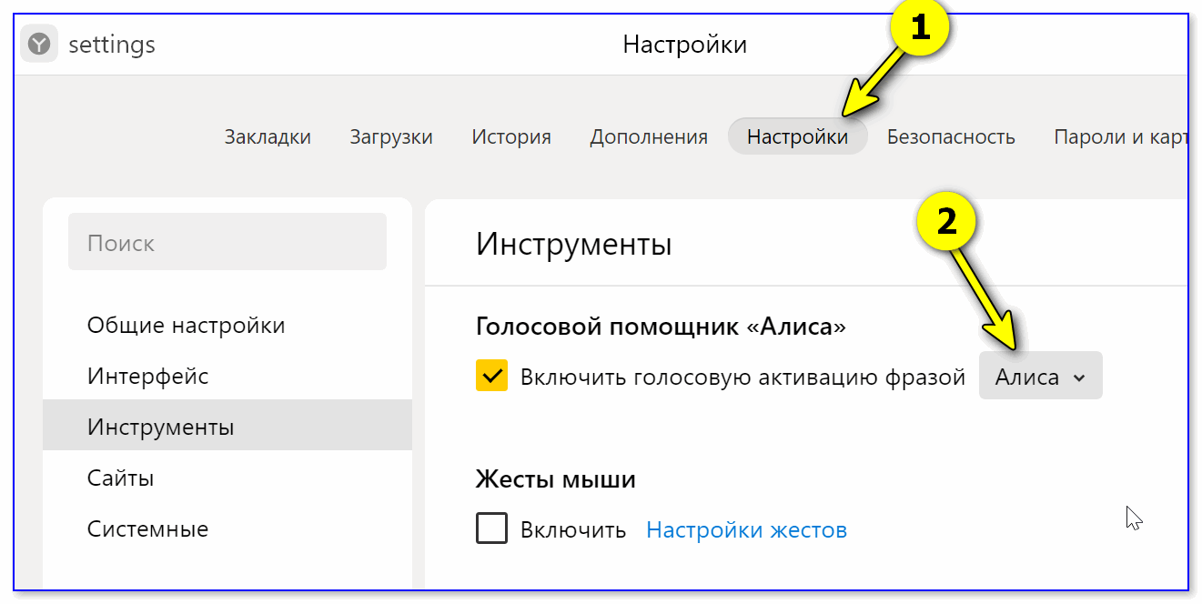Open Сайты section in the sidebar

(227, 478)
